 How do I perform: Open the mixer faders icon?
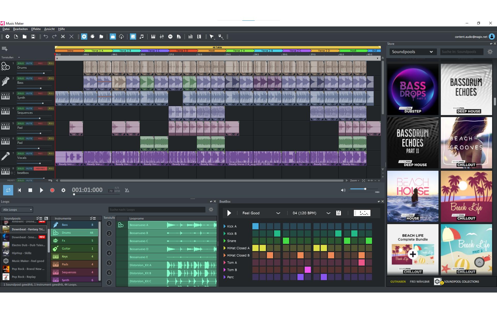[x=162, y=37]
